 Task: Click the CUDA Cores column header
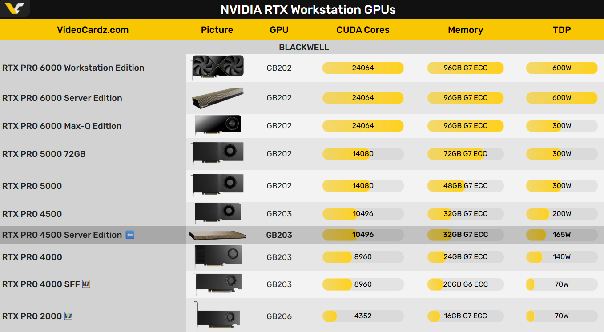tap(362, 30)
